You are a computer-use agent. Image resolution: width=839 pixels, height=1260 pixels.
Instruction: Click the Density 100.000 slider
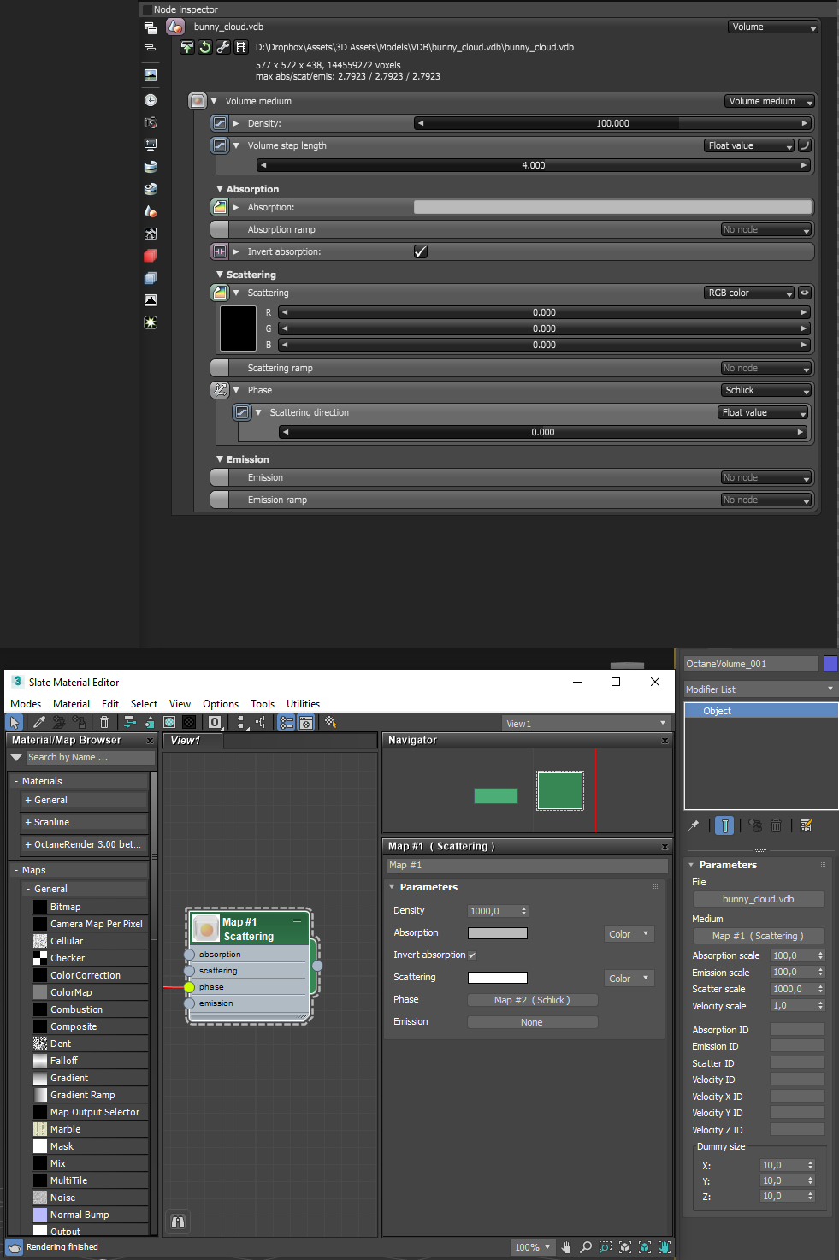tap(612, 123)
